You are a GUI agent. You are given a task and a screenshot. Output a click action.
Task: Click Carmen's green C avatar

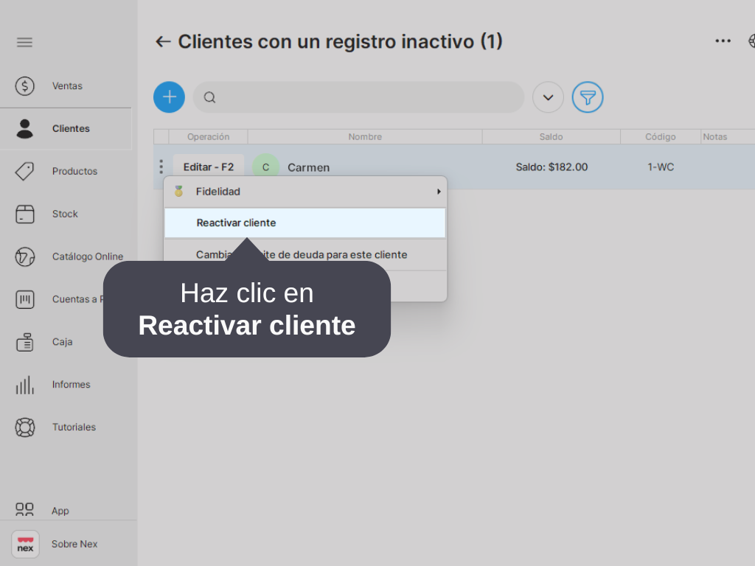265,167
